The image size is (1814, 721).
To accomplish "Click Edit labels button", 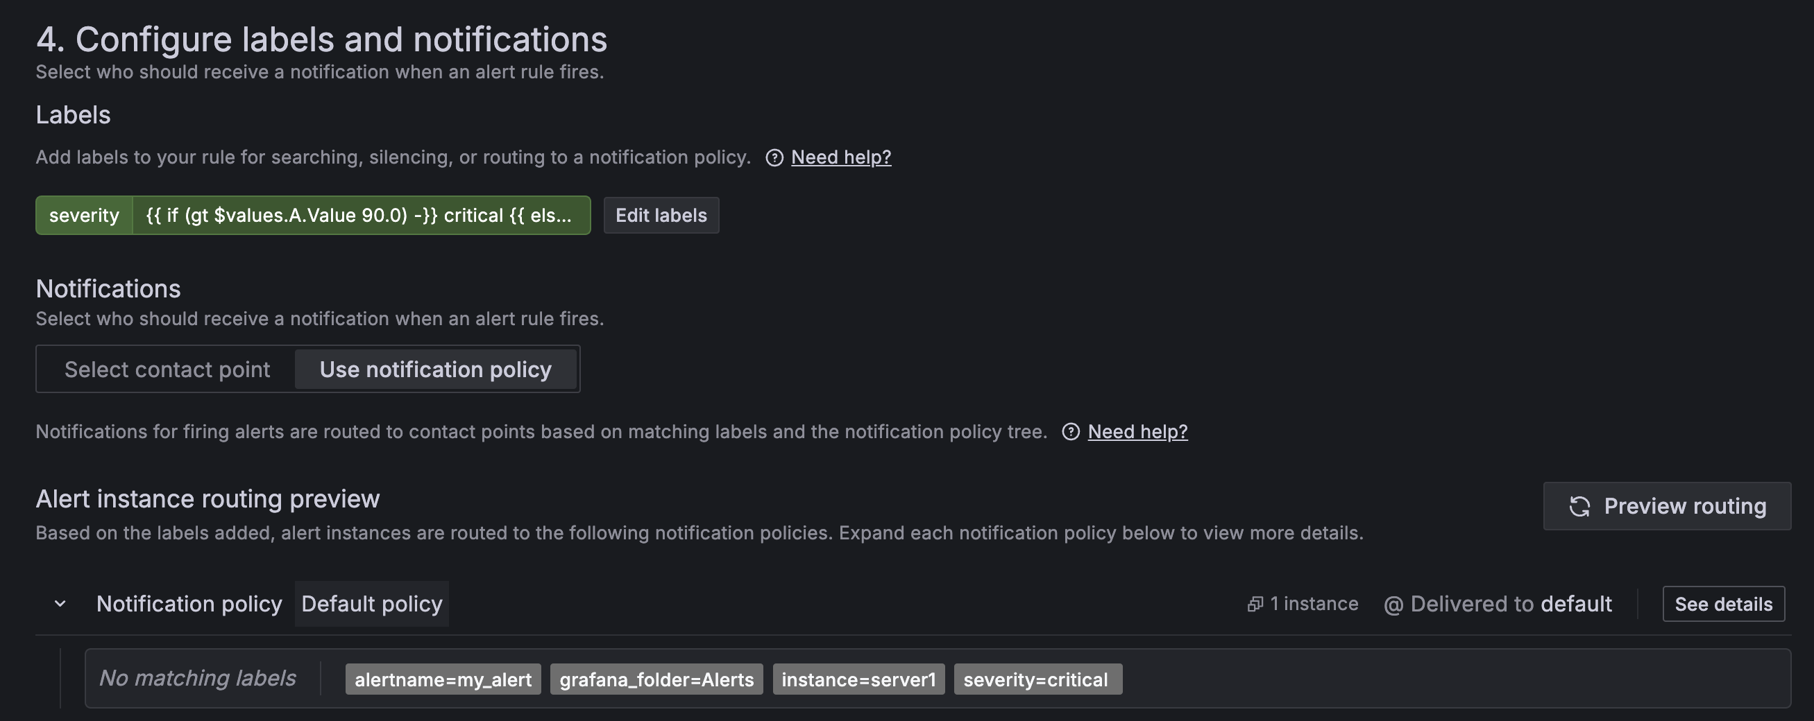I will pos(661,215).
